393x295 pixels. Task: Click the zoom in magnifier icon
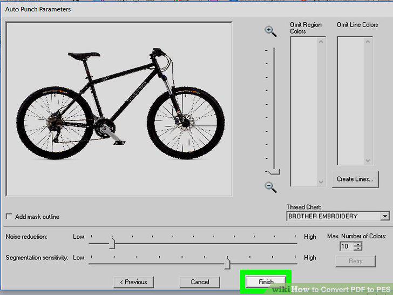pyautogui.click(x=270, y=31)
